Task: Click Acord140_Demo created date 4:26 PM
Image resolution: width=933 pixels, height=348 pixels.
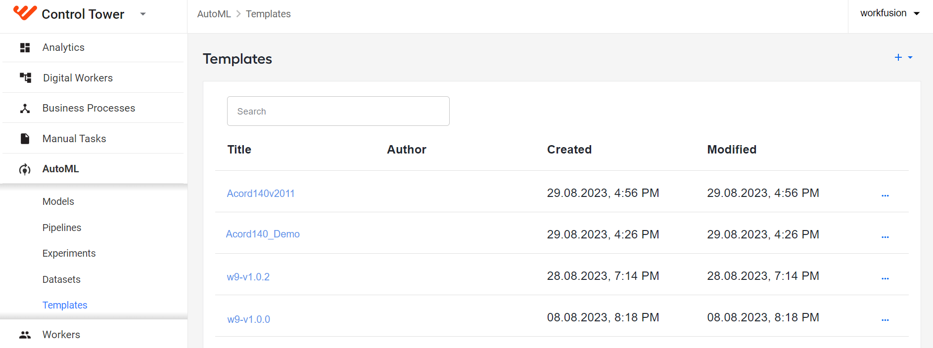Action: coord(603,234)
